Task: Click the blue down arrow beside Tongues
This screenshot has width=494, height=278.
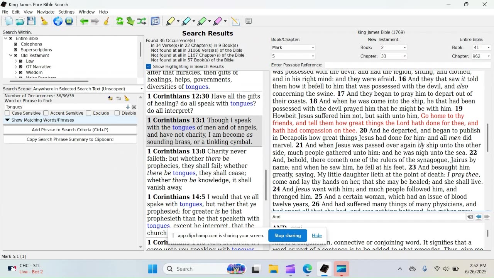Action: pyautogui.click(x=128, y=107)
